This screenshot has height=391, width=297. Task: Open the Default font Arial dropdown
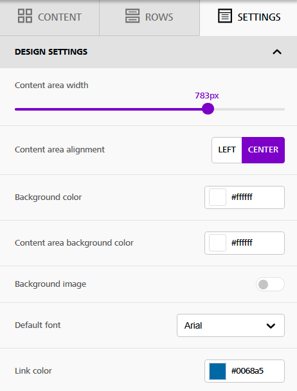pyautogui.click(x=231, y=325)
